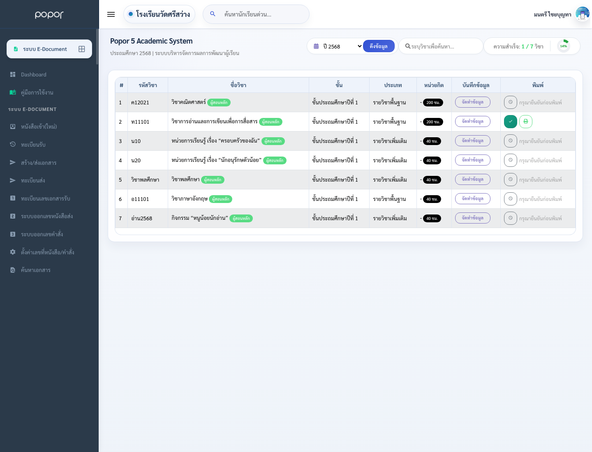Click the 14% progress circle indicator
Screen dimensions: 592x452
coord(564,46)
